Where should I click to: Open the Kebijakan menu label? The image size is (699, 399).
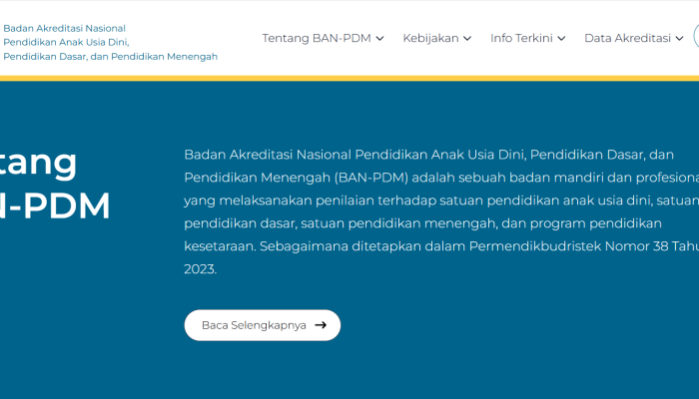tap(430, 38)
